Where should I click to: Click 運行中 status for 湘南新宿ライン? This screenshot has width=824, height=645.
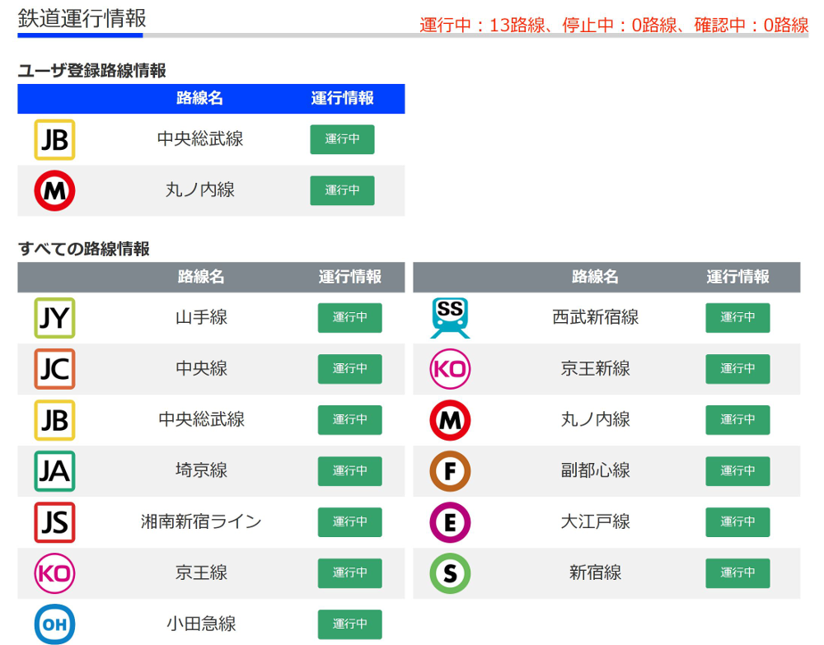[x=350, y=521]
